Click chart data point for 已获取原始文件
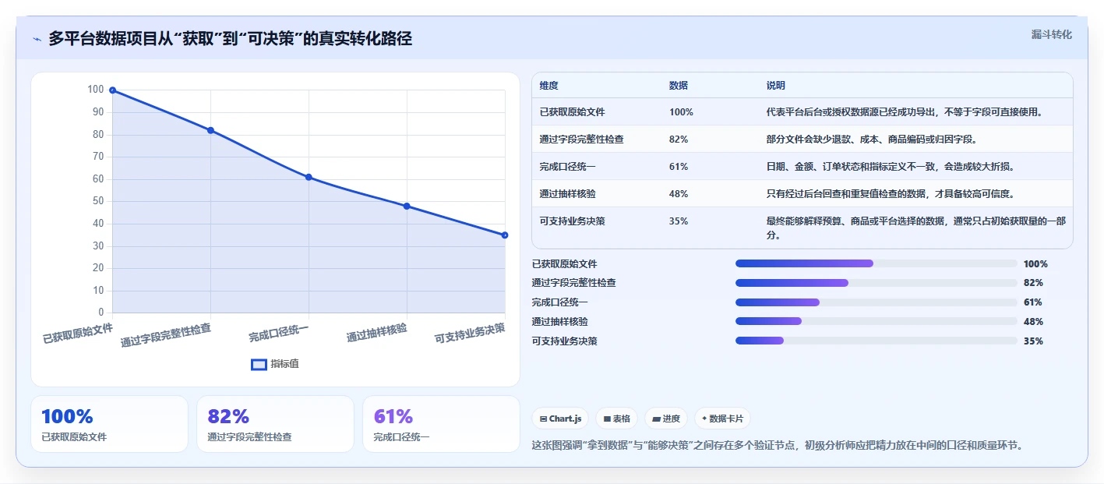The width and height of the screenshot is (1104, 484). 113,90
